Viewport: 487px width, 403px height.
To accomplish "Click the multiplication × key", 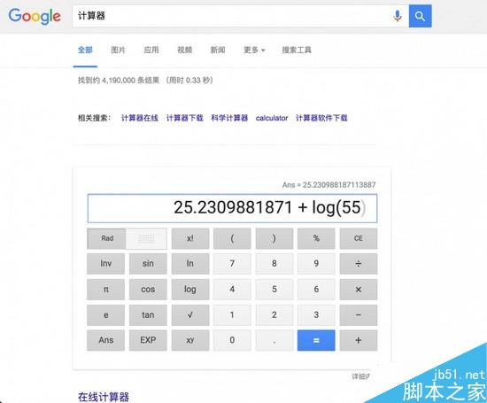I will coord(359,290).
